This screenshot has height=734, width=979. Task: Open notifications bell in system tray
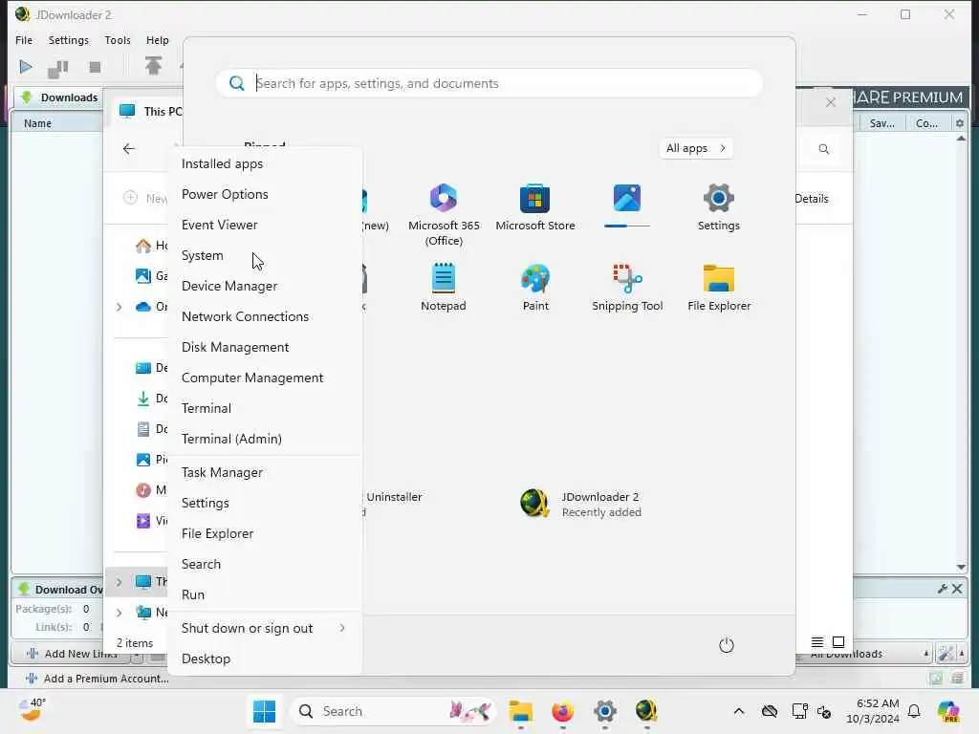pyautogui.click(x=914, y=711)
